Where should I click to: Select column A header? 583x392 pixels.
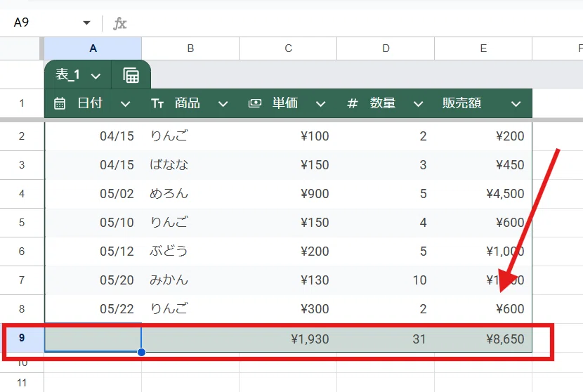click(x=93, y=48)
